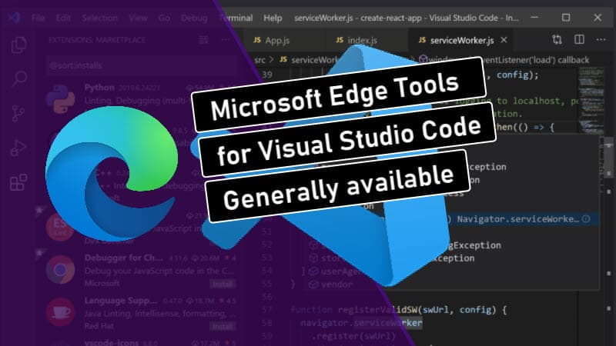Click the code minimap preview
Image resolution: width=616 pixels, height=346 pixels.
tap(591, 102)
